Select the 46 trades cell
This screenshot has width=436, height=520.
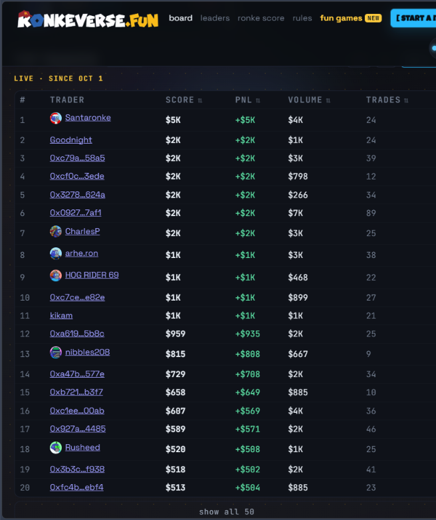coord(371,429)
